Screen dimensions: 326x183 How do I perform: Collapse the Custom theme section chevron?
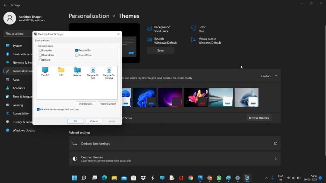click(276, 76)
